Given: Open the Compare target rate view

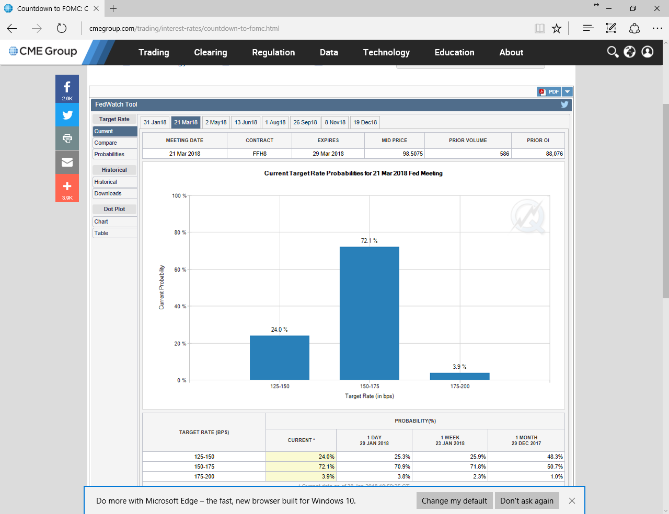Looking at the screenshot, I should pos(114,143).
